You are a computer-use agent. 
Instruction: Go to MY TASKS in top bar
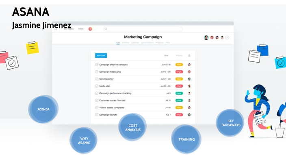[x=69, y=29]
